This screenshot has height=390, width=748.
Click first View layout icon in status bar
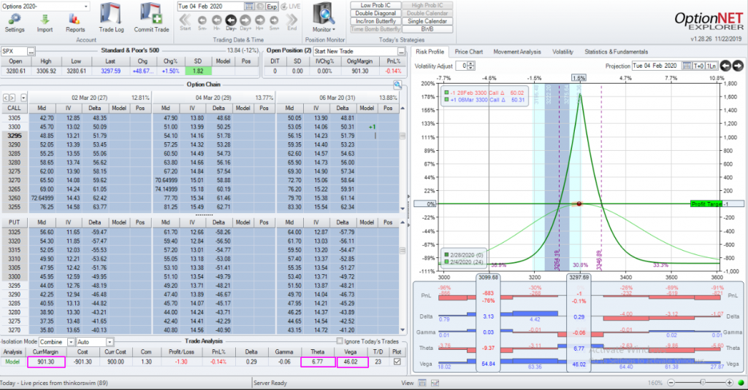point(422,383)
